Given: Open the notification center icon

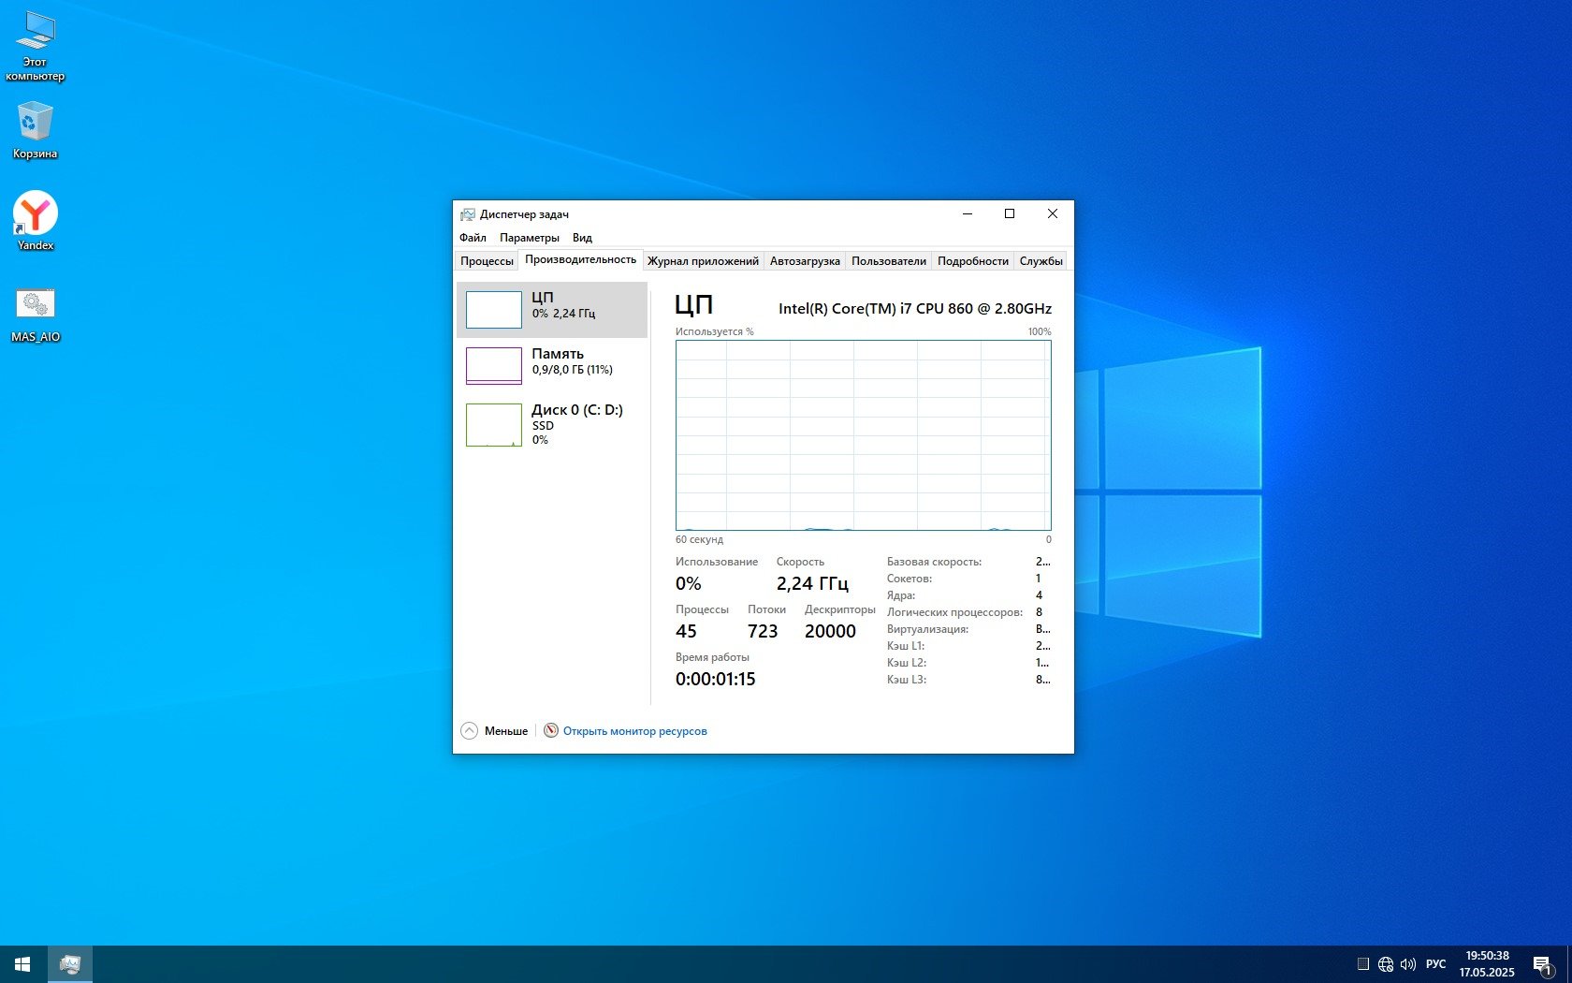Looking at the screenshot, I should (1542, 964).
